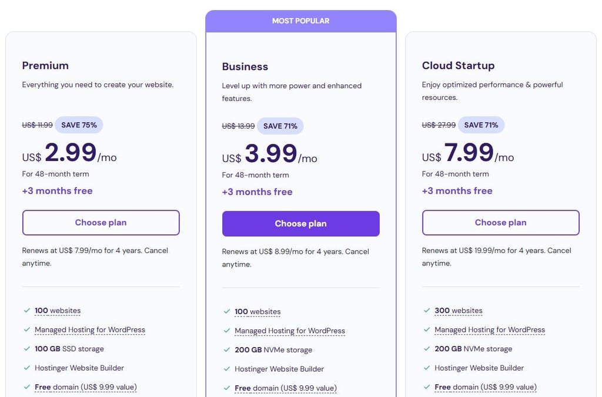This screenshot has width=602, height=397.
Task: Click Choose plan button for Business
Action: (300, 224)
